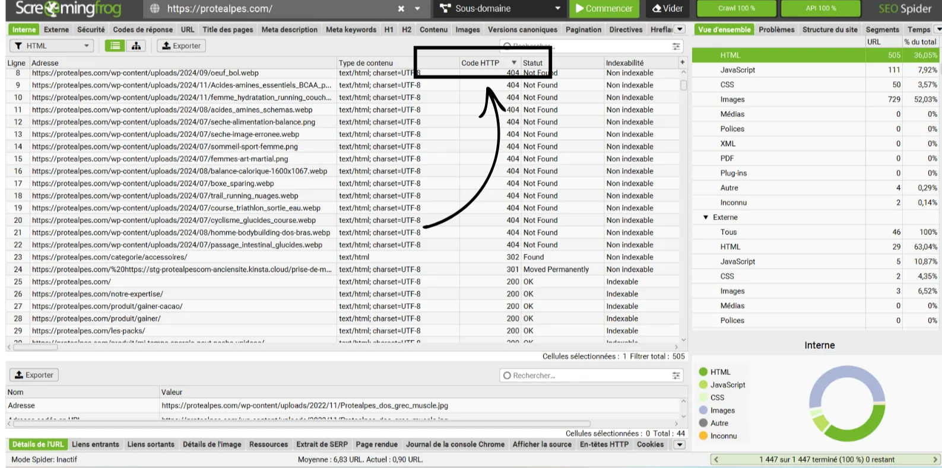
Task: Add a column with the plus icon
Action: click(683, 62)
